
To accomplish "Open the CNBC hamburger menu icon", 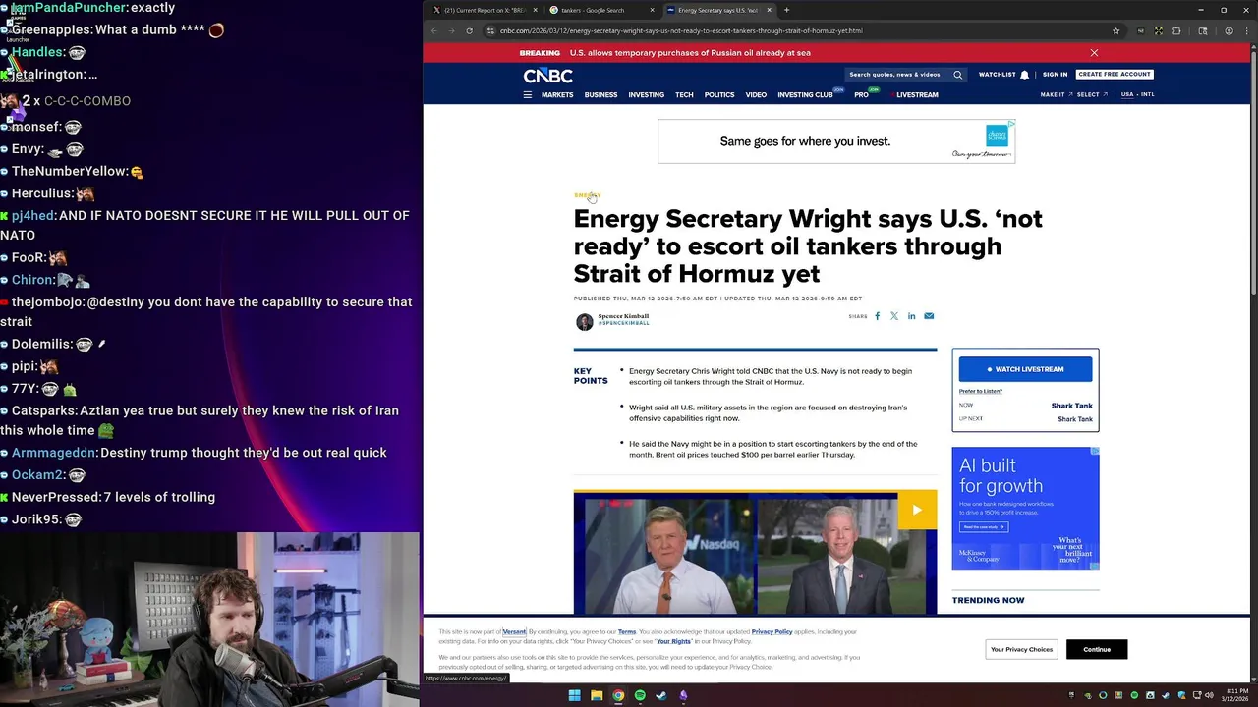I will pos(528,95).
